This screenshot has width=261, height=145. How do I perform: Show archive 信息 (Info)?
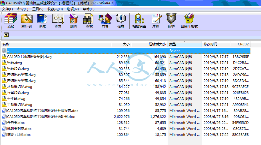tap(121, 21)
